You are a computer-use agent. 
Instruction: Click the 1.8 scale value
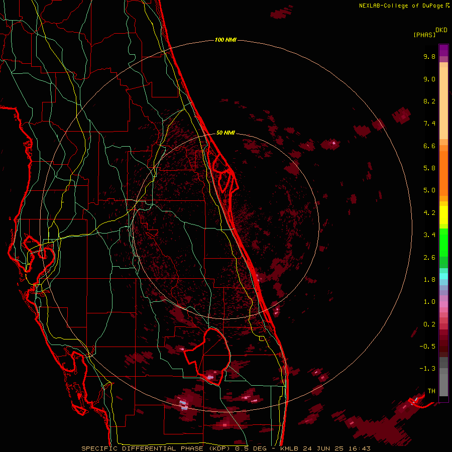429,280
